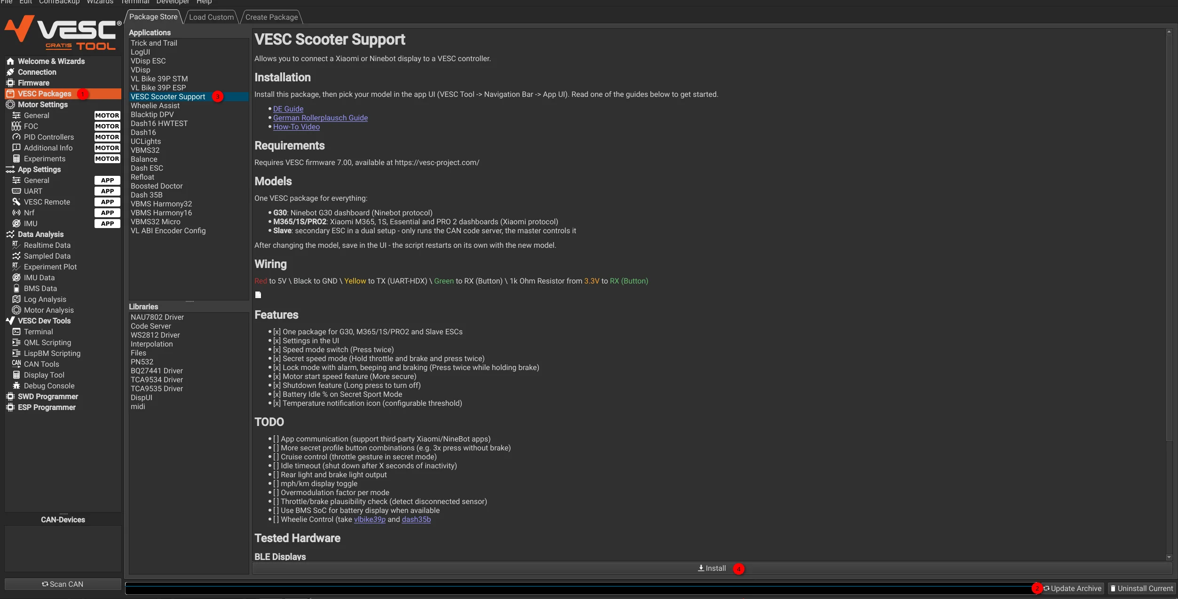Select Refloat in Applications list
The image size is (1178, 599).
(x=189, y=177)
